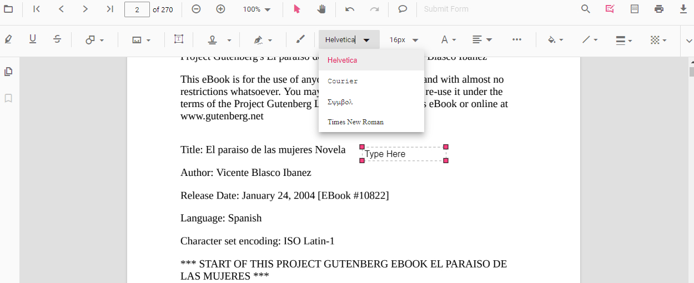The width and height of the screenshot is (694, 283).
Task: Click the Language: Spanish line
Action: (x=221, y=218)
